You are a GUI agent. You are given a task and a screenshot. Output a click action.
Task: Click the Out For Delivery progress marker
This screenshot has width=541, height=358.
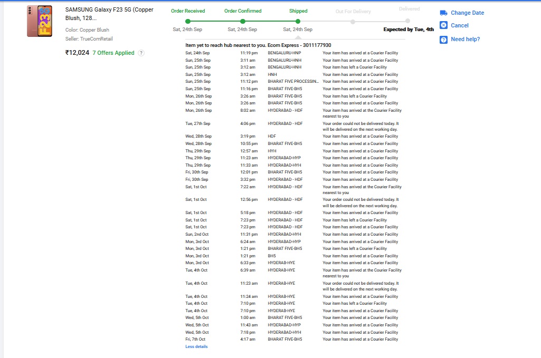click(x=353, y=22)
